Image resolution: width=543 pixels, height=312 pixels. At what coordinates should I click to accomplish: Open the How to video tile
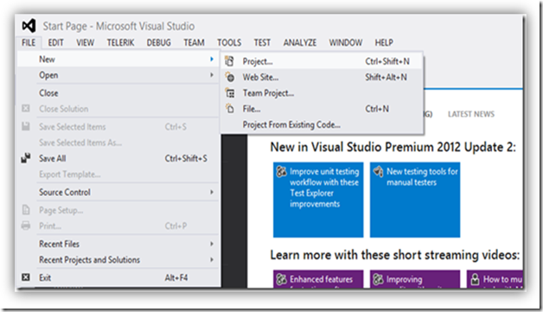pos(495,279)
